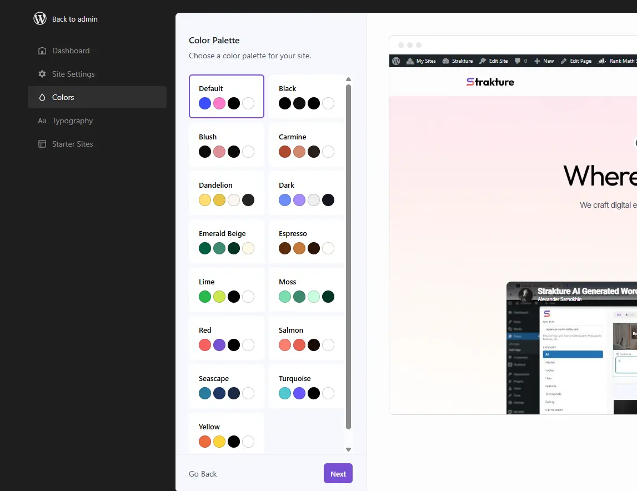Click the Go Back link
The image size is (637, 491).
203,474
